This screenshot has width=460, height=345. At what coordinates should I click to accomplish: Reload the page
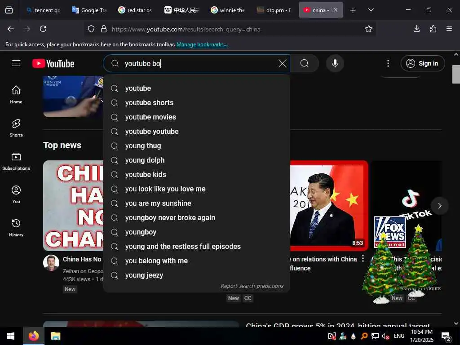(x=43, y=29)
